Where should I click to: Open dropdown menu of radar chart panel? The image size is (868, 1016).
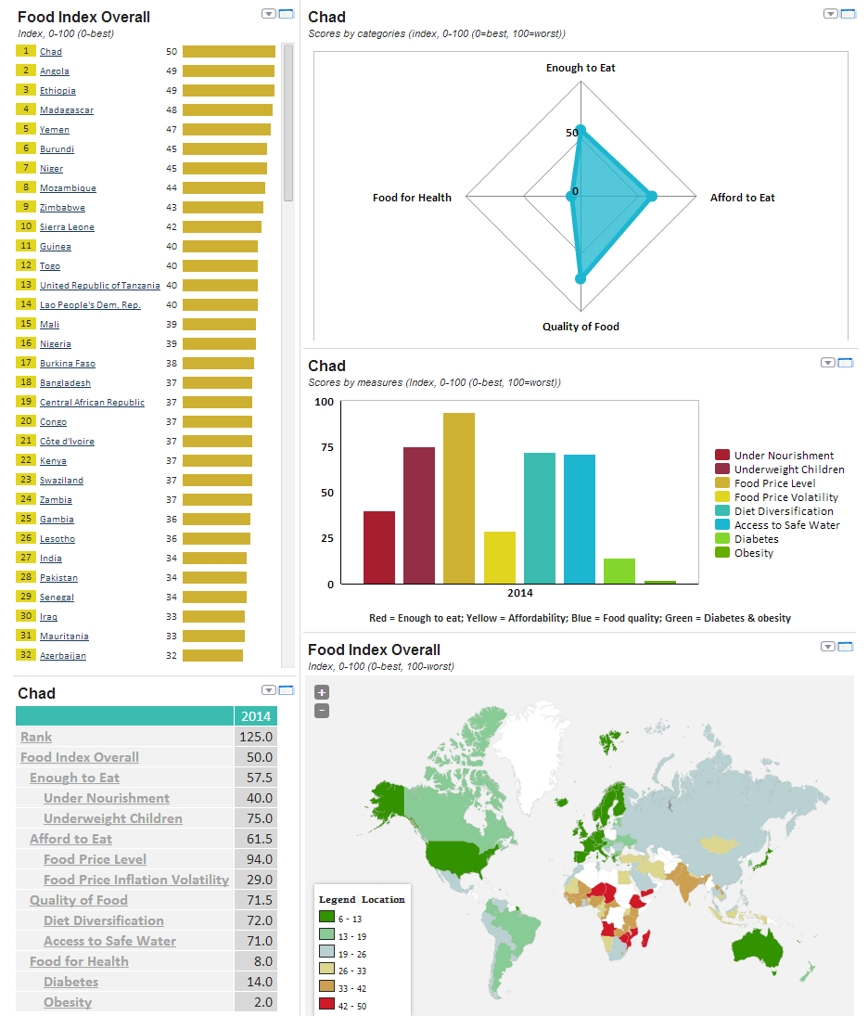pos(828,14)
